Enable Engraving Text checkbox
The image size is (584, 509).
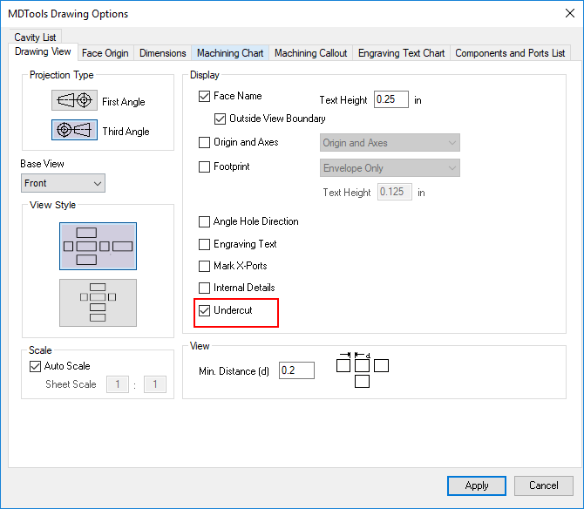tap(205, 245)
